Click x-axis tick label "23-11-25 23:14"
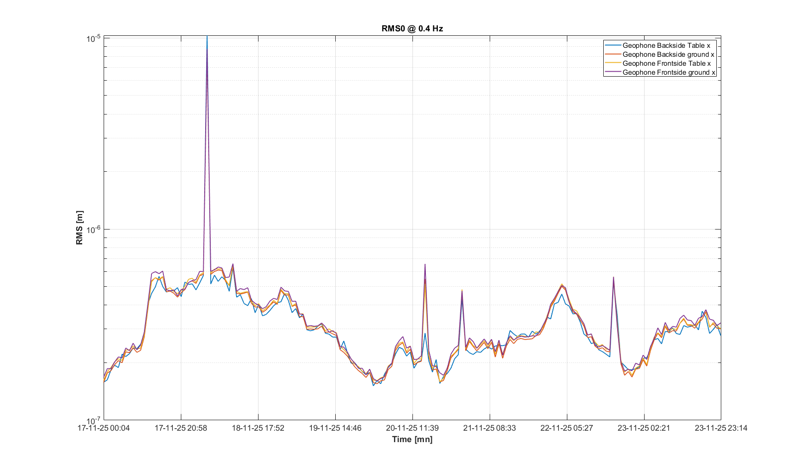Screen dimensions: 797x472 pyautogui.click(x=721, y=428)
